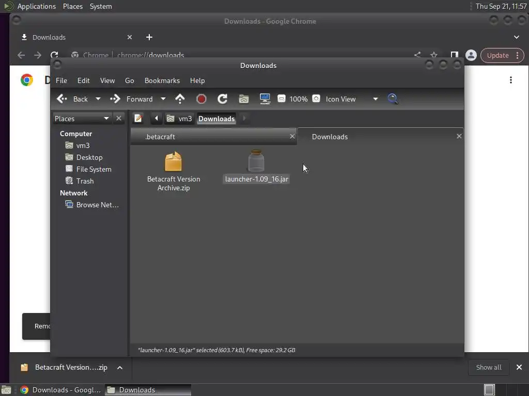Zoom in with the plus icon

pos(316,98)
